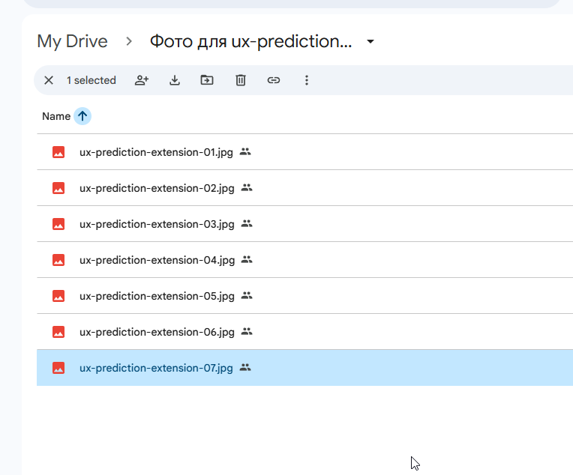573x475 pixels.
Task: Select ux-prediction-extension-02.jpg file row
Action: pos(304,188)
